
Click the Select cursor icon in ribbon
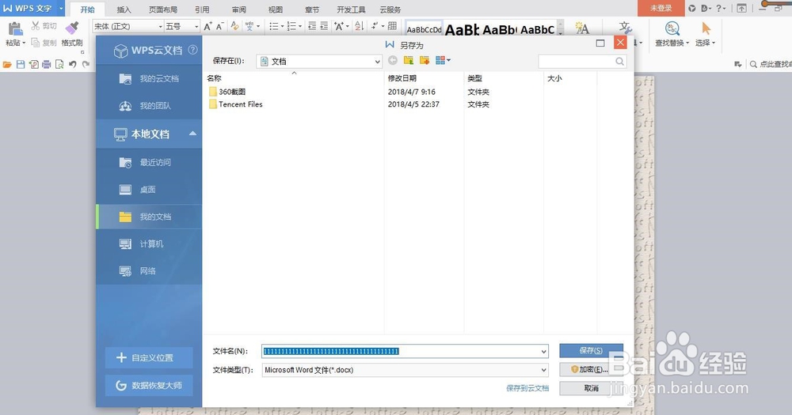[x=706, y=28]
